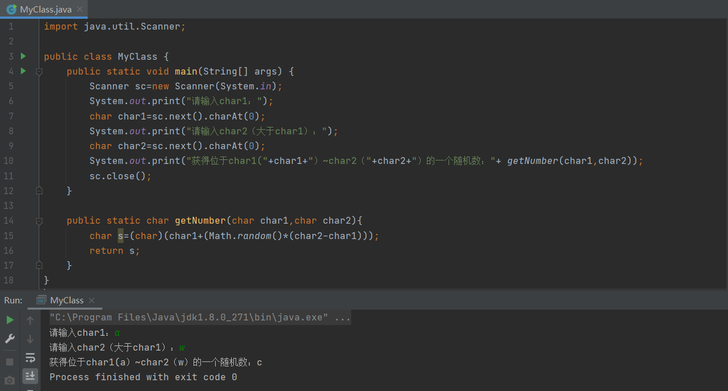
Task: Click 'main' method name on line 4
Action: point(186,71)
